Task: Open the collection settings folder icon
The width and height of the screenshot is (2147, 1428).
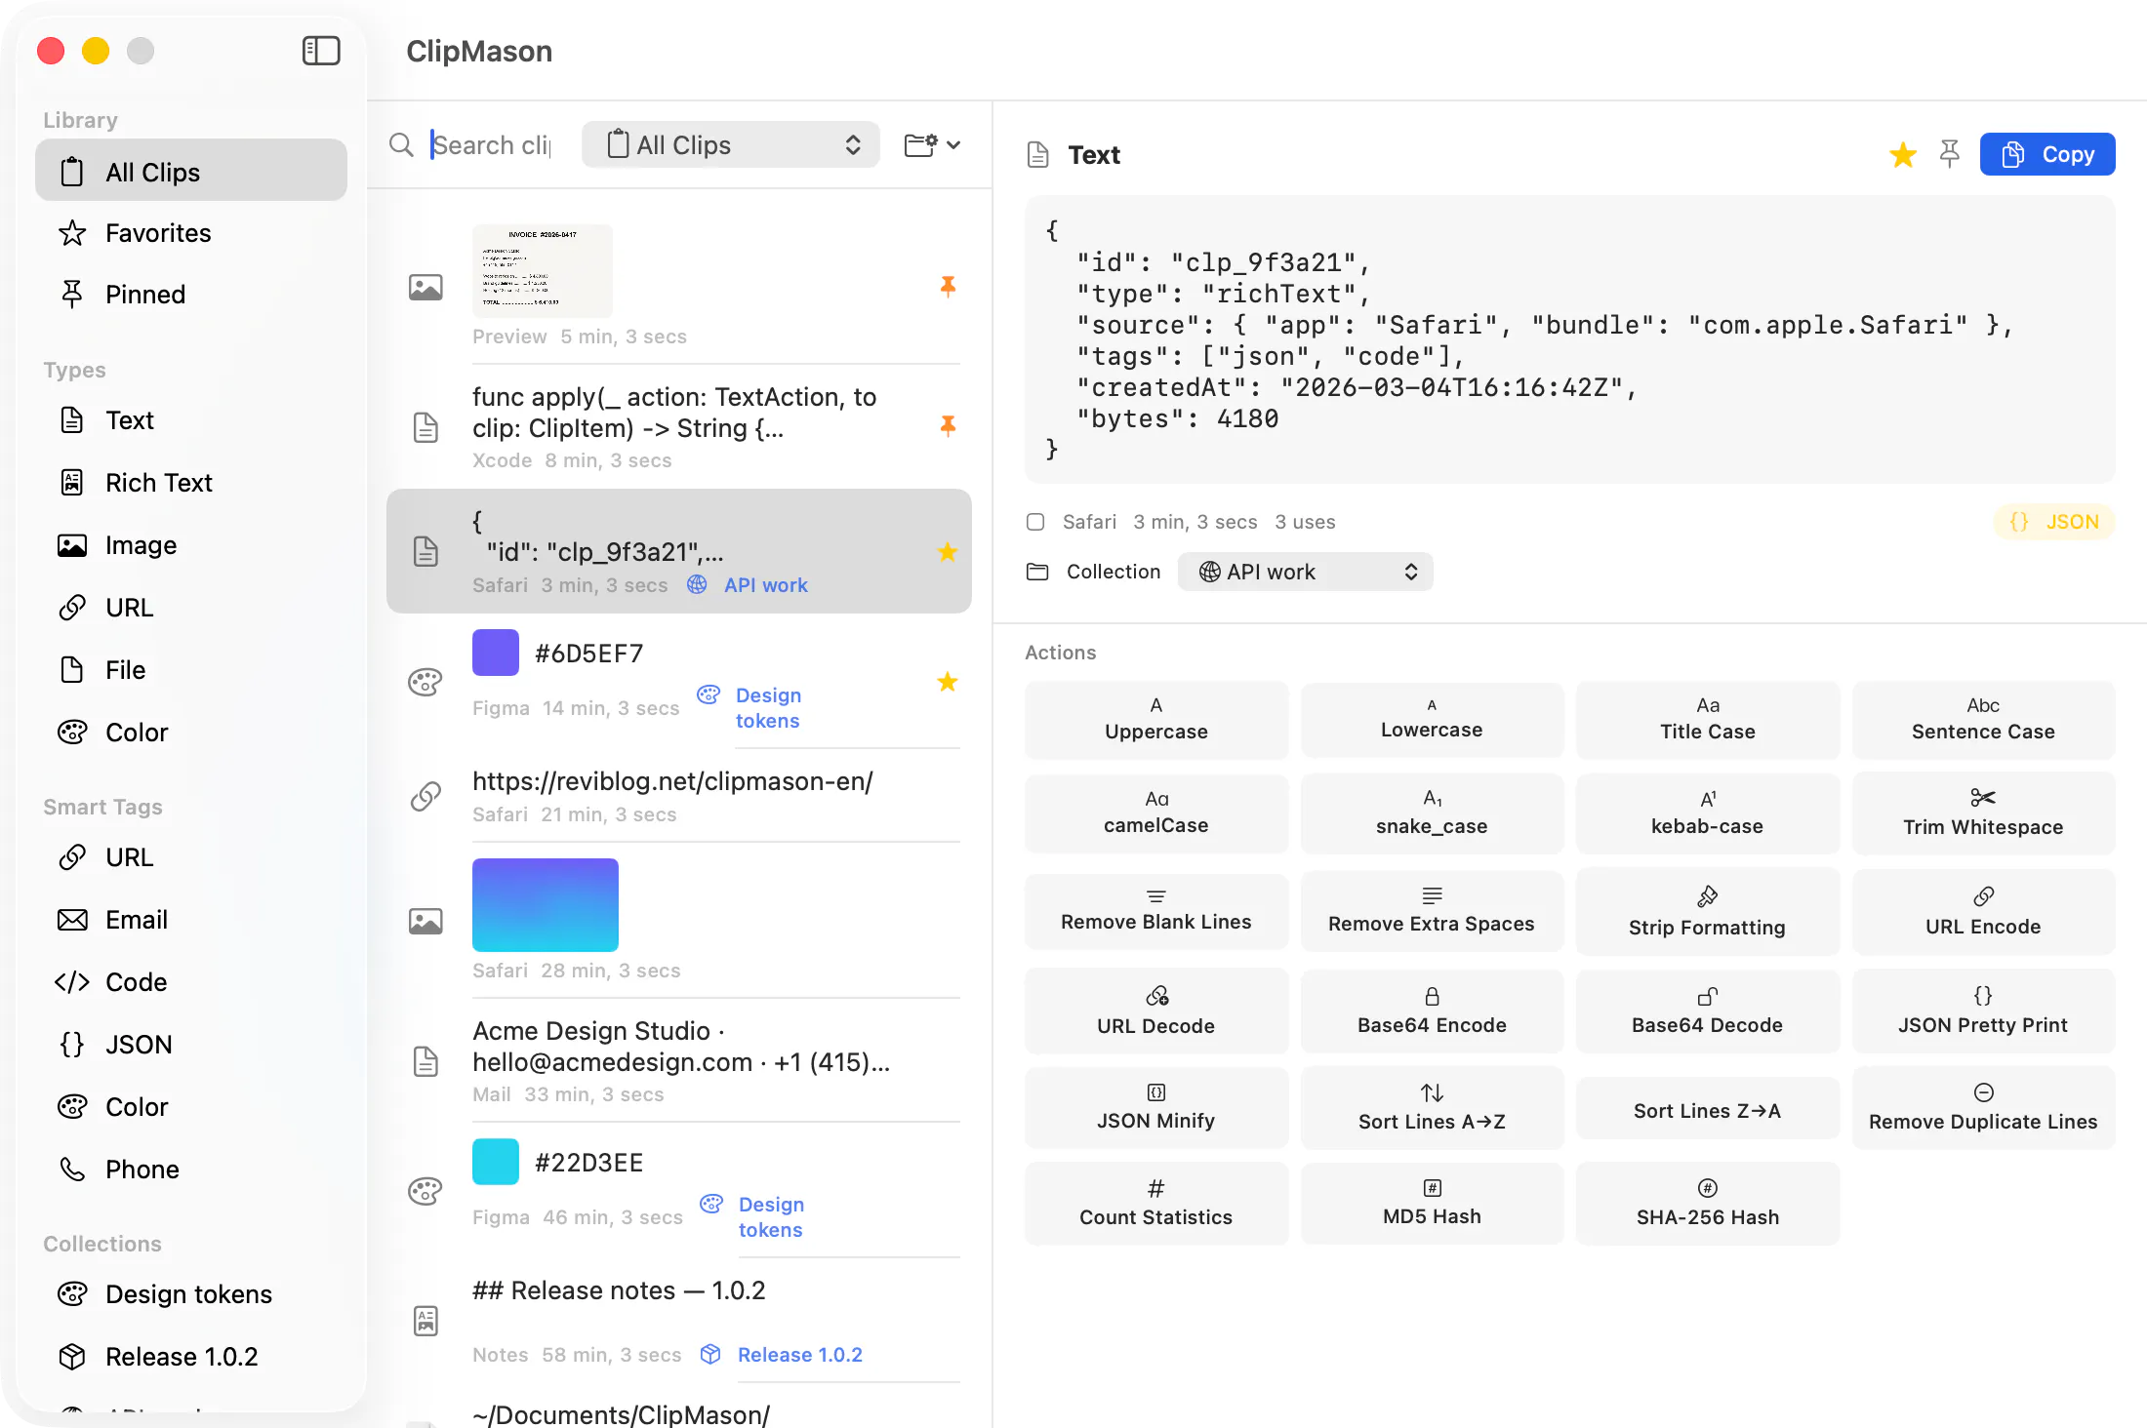Action: click(x=932, y=145)
